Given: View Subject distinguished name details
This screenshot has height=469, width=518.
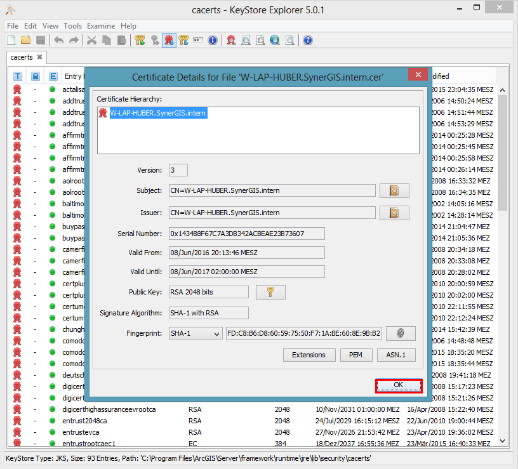Looking at the screenshot, I should click(x=394, y=190).
